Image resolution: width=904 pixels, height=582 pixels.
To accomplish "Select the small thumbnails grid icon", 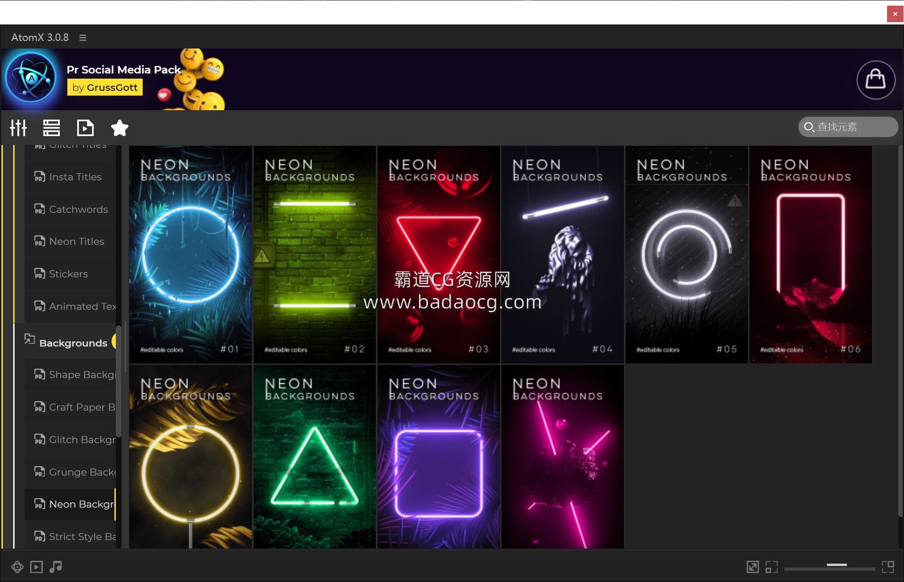I will [772, 567].
